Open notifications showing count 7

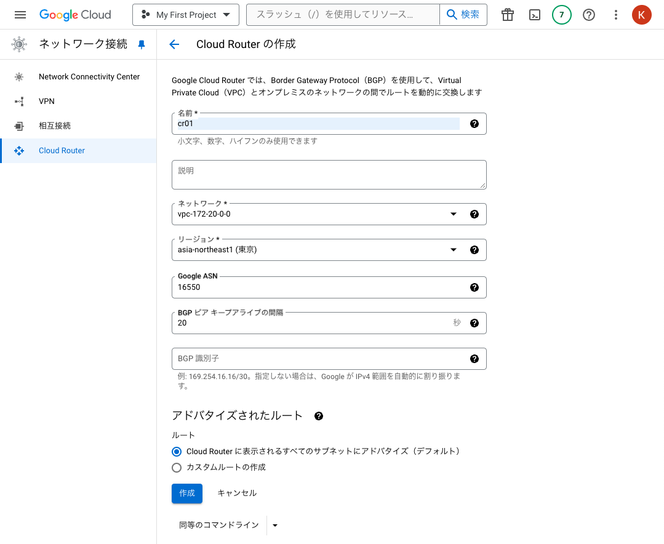561,15
